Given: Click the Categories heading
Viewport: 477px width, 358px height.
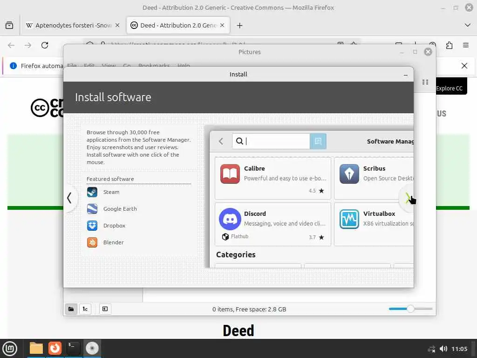Looking at the screenshot, I should pyautogui.click(x=236, y=255).
